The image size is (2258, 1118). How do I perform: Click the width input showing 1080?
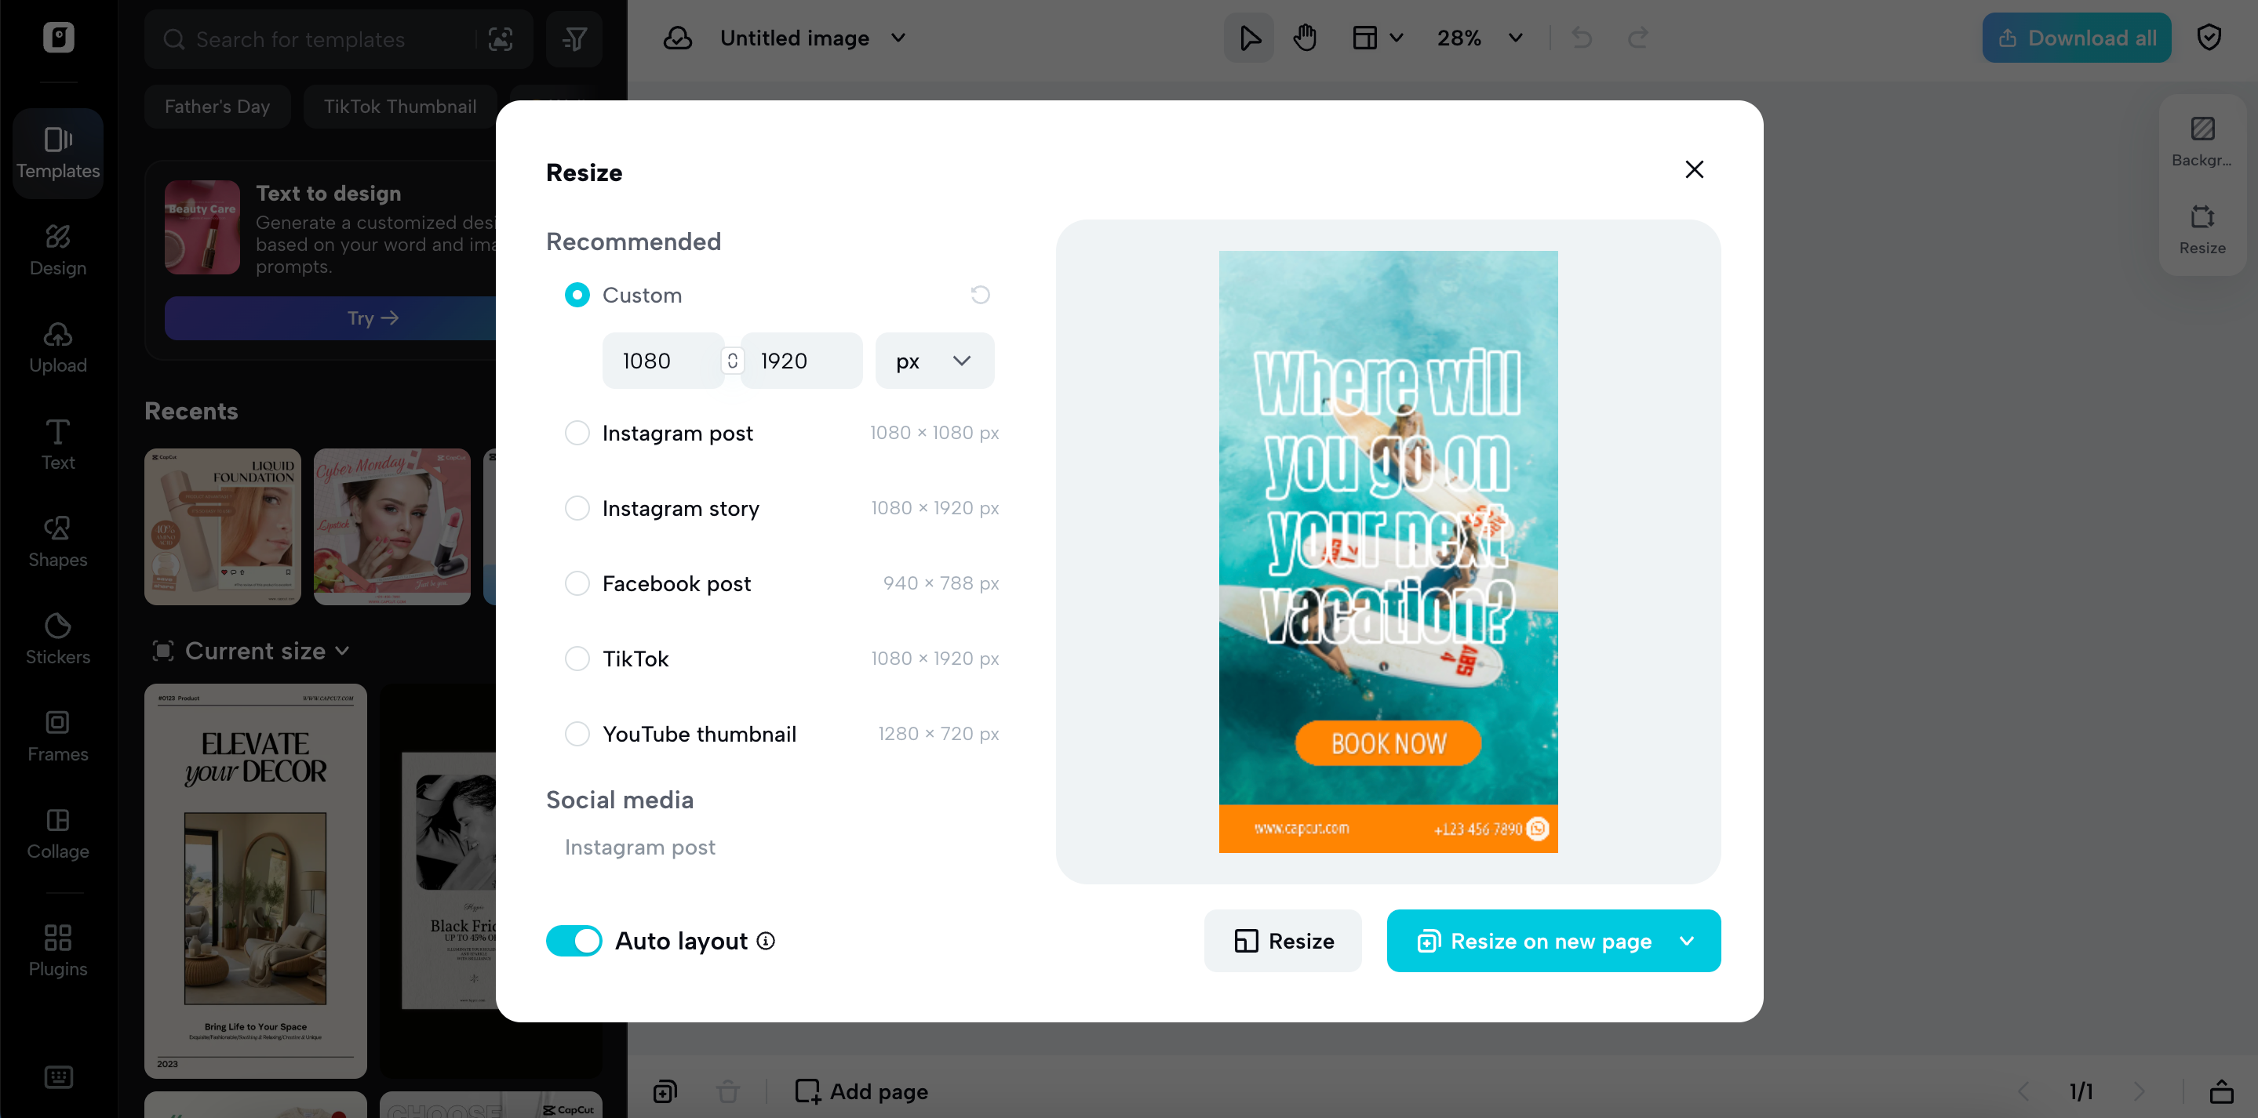tap(662, 360)
